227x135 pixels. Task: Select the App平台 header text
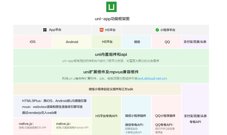point(55,30)
